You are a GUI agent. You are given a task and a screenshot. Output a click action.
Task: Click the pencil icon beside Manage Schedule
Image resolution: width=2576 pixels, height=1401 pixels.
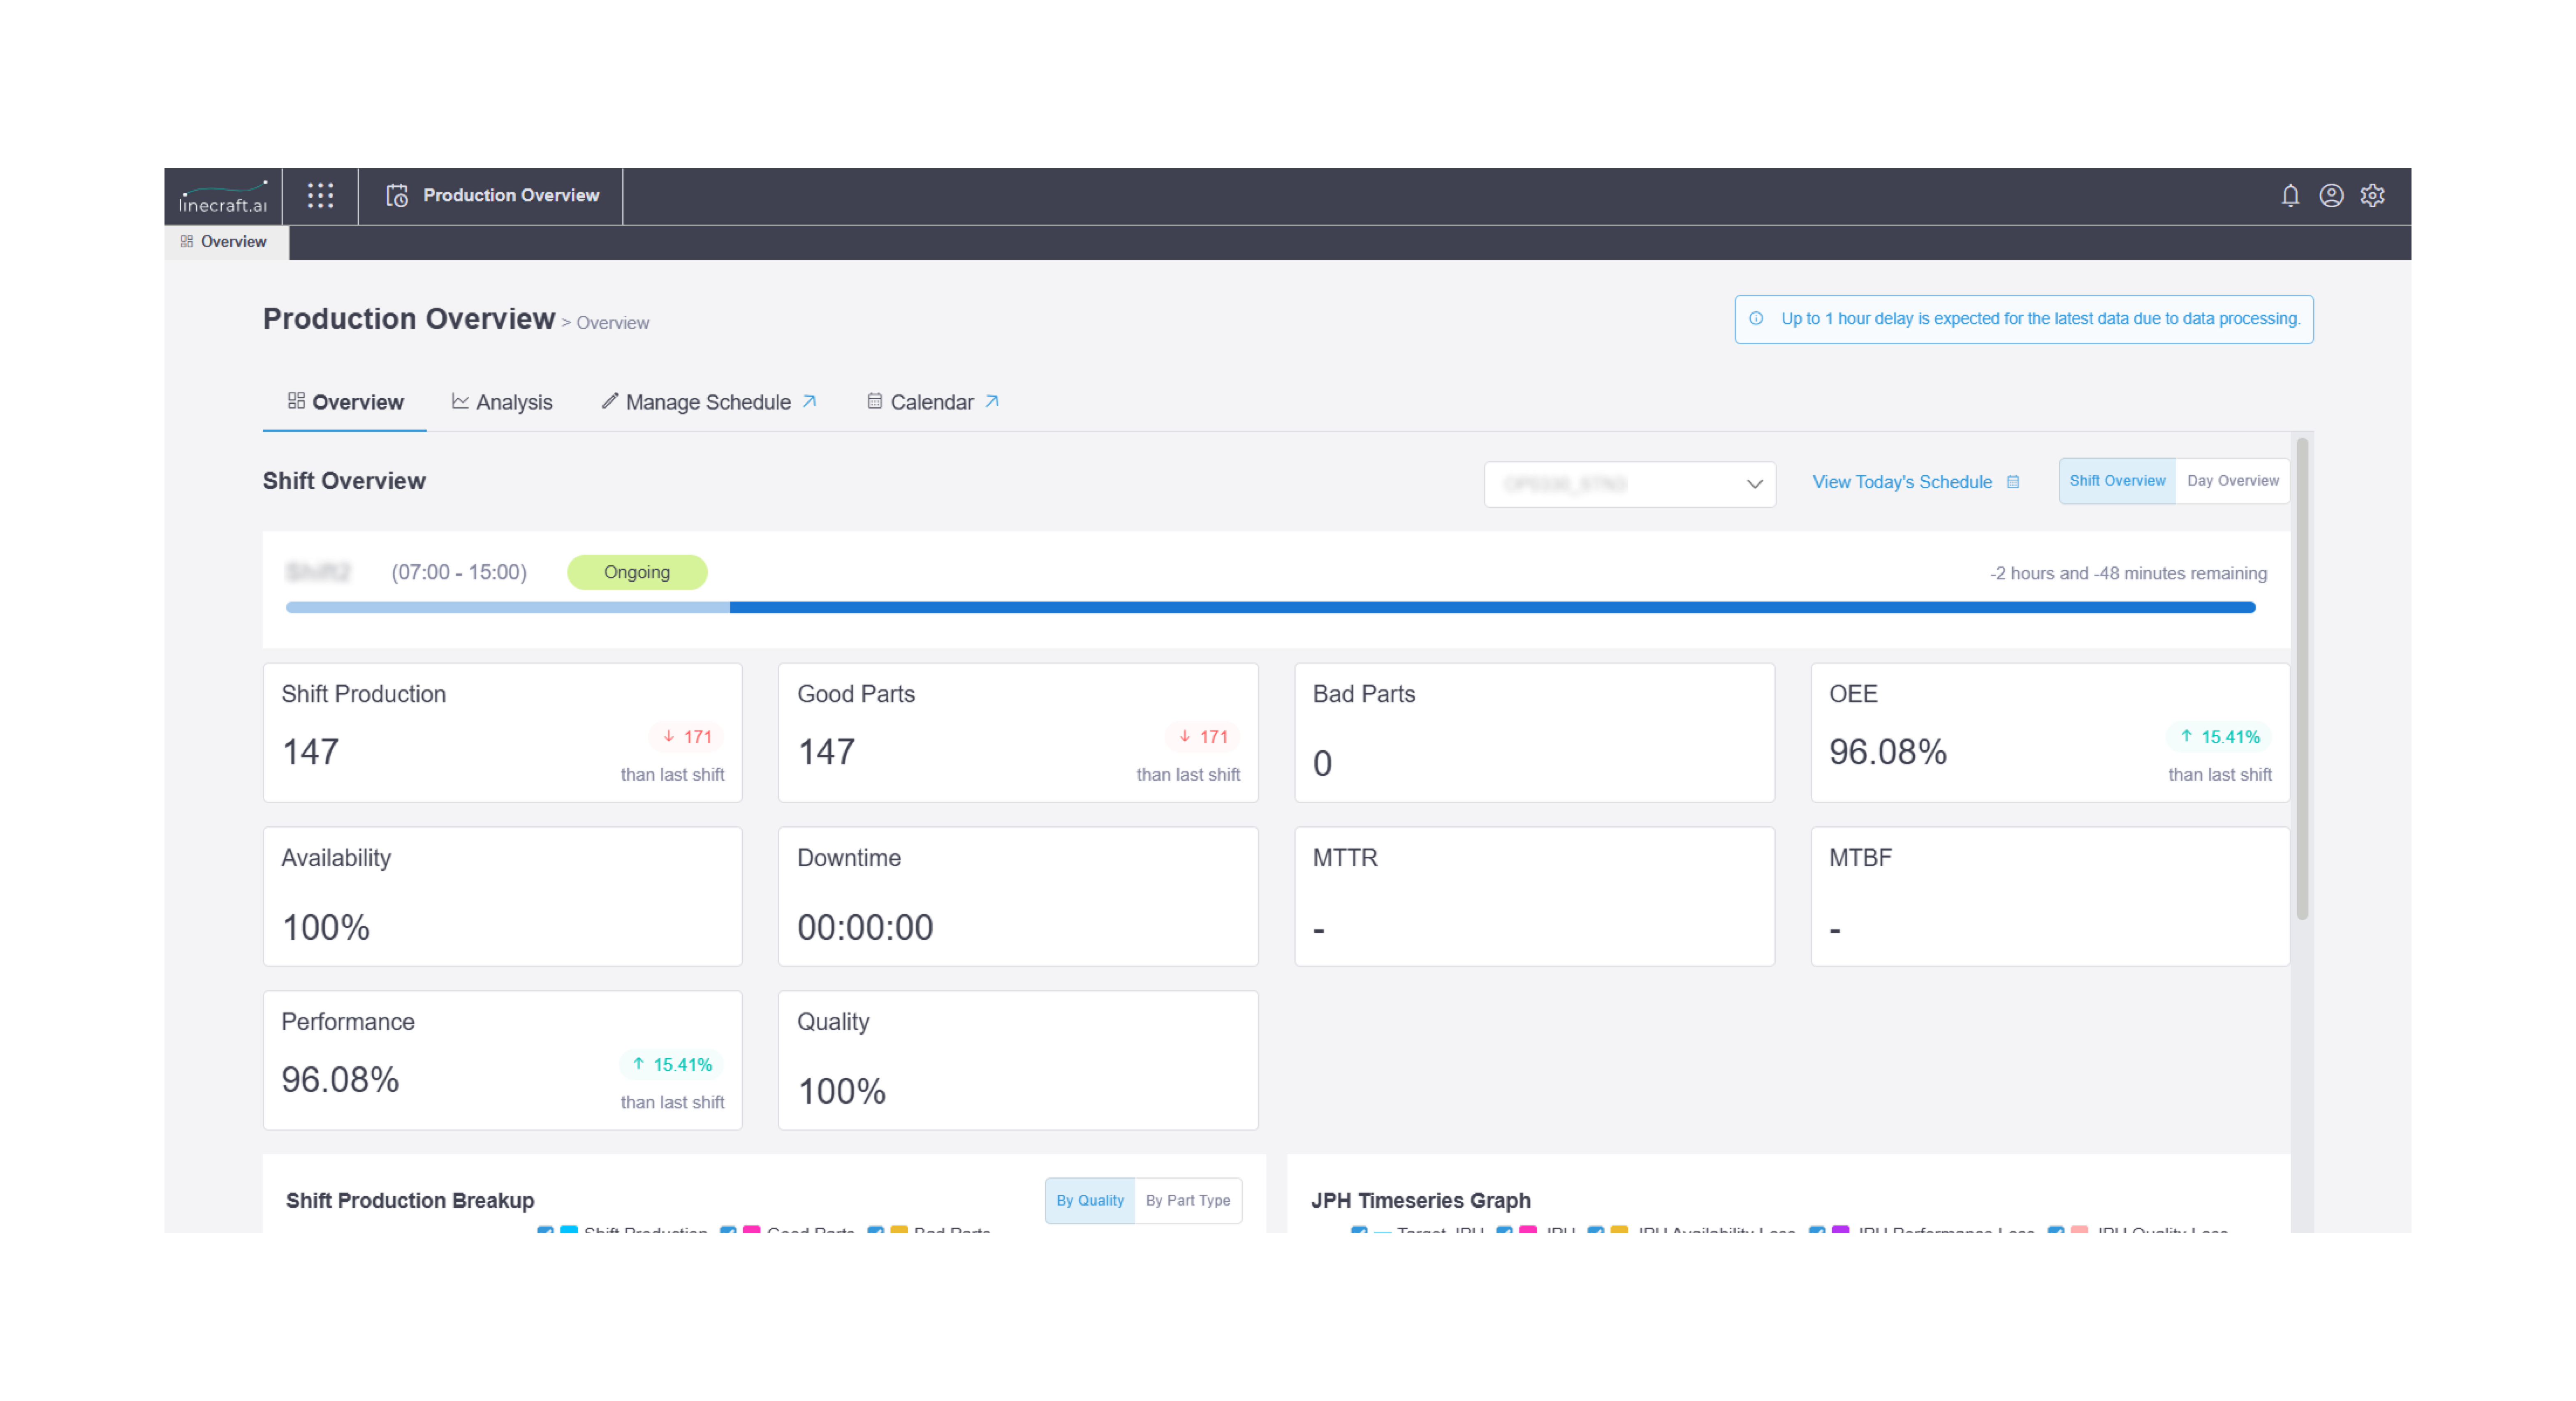[x=609, y=401]
